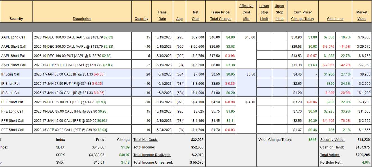372x167 pixels.
Task: Select the Cash on Hand label
Action: click(332, 147)
